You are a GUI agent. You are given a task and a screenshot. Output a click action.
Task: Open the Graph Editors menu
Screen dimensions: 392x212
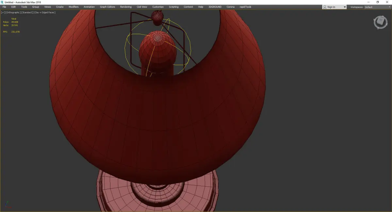107,7
